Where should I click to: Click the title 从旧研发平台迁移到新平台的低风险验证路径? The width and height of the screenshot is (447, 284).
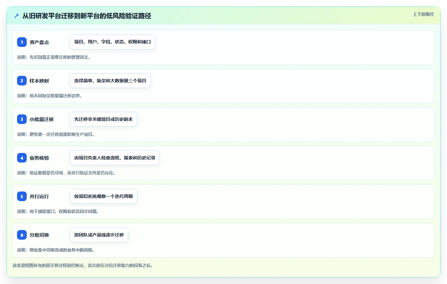click(87, 16)
